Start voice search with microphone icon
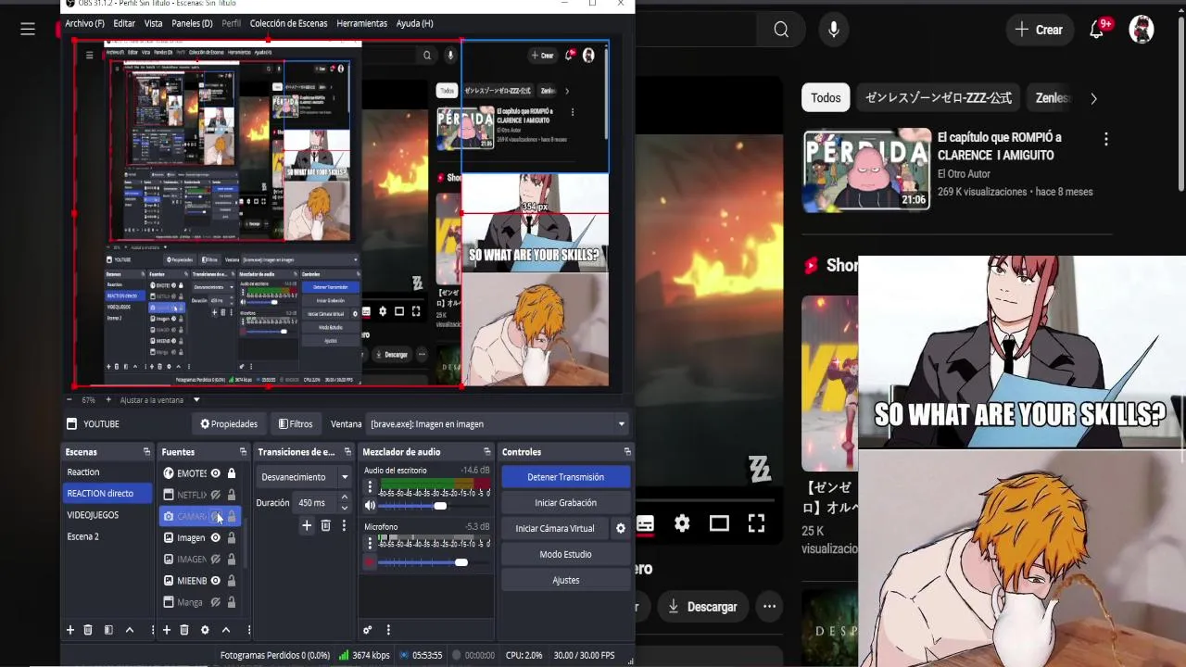This screenshot has width=1186, height=667. click(x=834, y=30)
